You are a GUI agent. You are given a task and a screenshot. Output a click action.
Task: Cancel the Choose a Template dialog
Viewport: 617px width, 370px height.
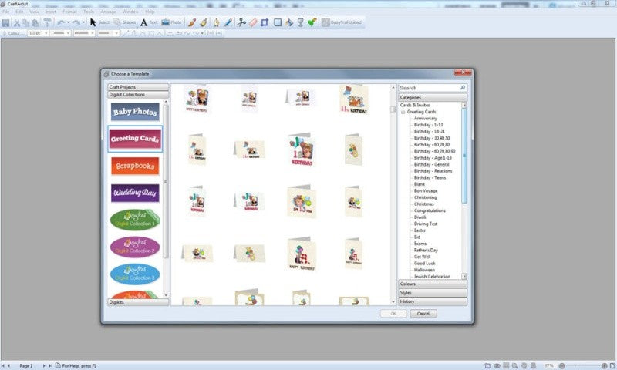click(x=423, y=314)
